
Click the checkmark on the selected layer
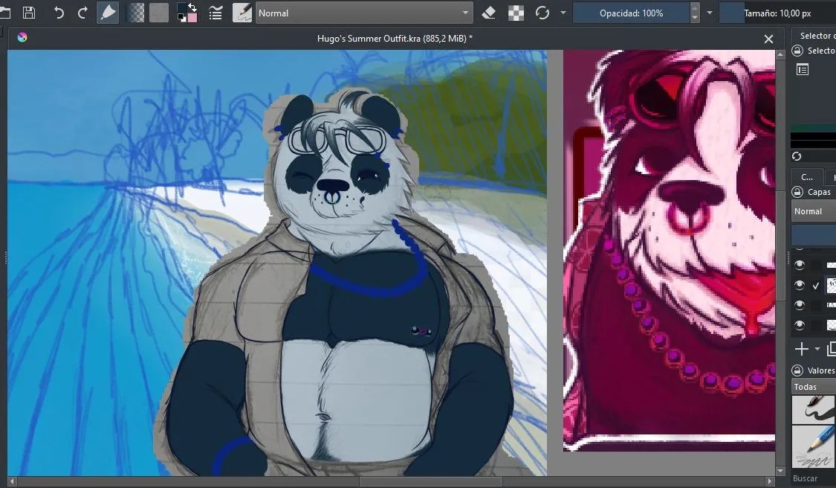816,286
